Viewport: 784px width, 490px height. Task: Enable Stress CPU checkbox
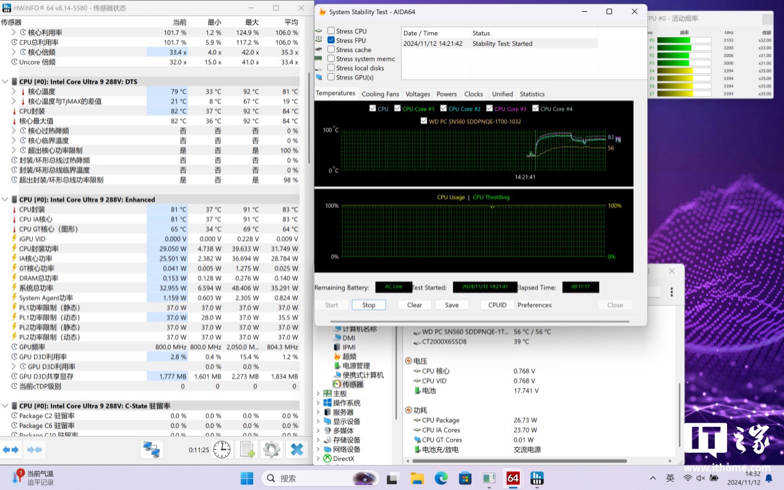point(331,31)
